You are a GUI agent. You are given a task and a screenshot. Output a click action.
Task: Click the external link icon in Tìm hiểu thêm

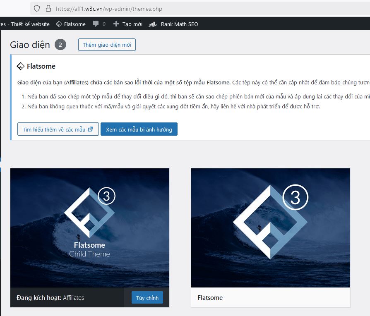(x=90, y=129)
